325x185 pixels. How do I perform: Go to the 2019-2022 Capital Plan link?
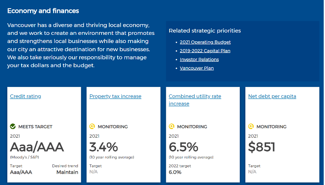pos(205,51)
